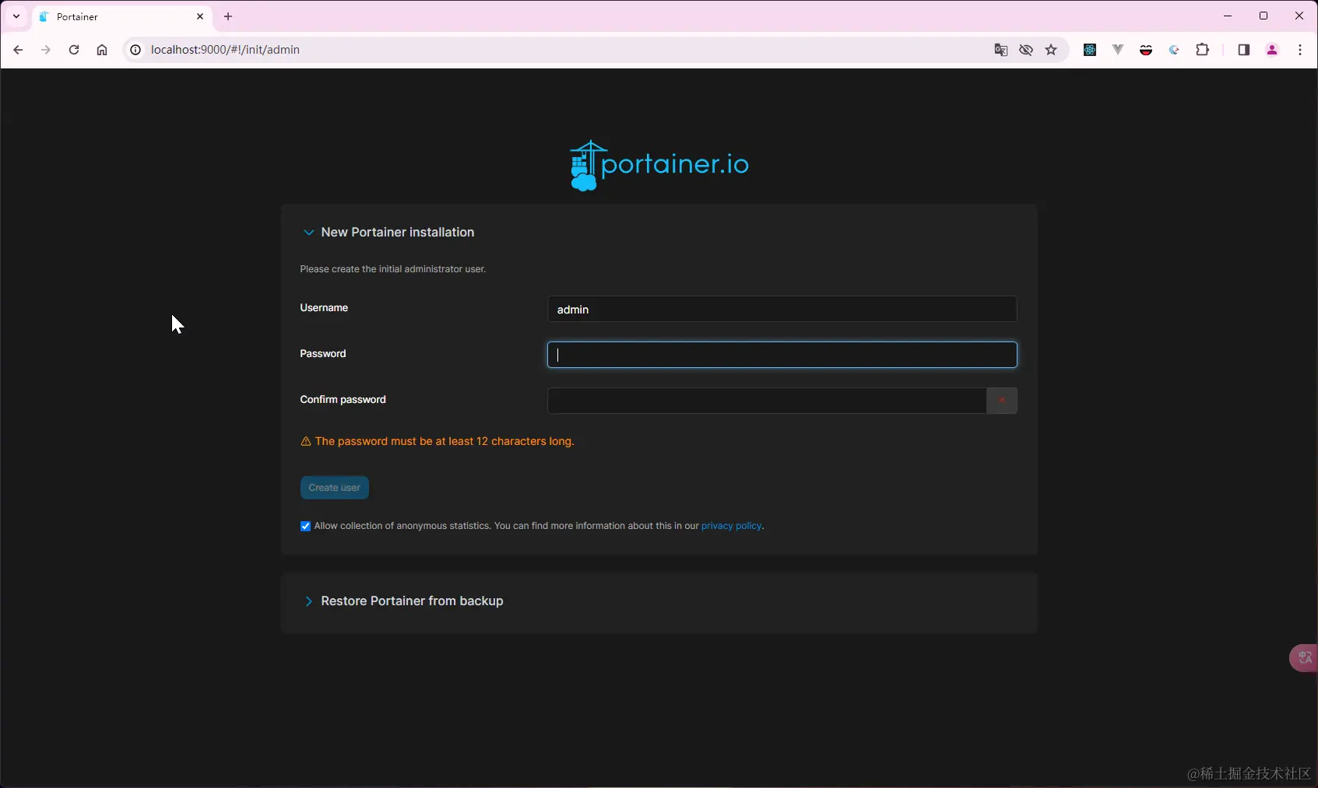Disable anonymous statistics collection checkbox
The height and width of the screenshot is (788, 1318).
click(305, 527)
